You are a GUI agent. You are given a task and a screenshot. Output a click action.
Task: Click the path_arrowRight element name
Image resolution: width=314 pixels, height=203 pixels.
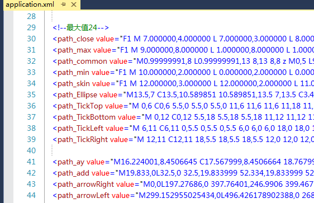coord(85,185)
